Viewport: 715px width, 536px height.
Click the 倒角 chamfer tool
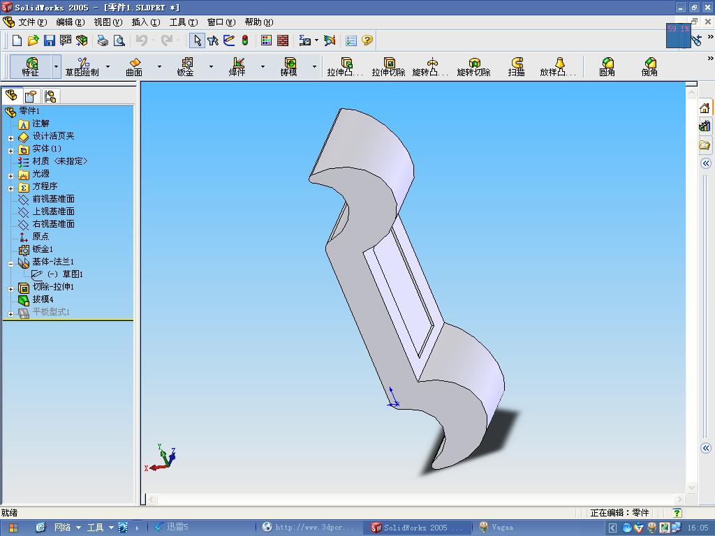(x=650, y=67)
